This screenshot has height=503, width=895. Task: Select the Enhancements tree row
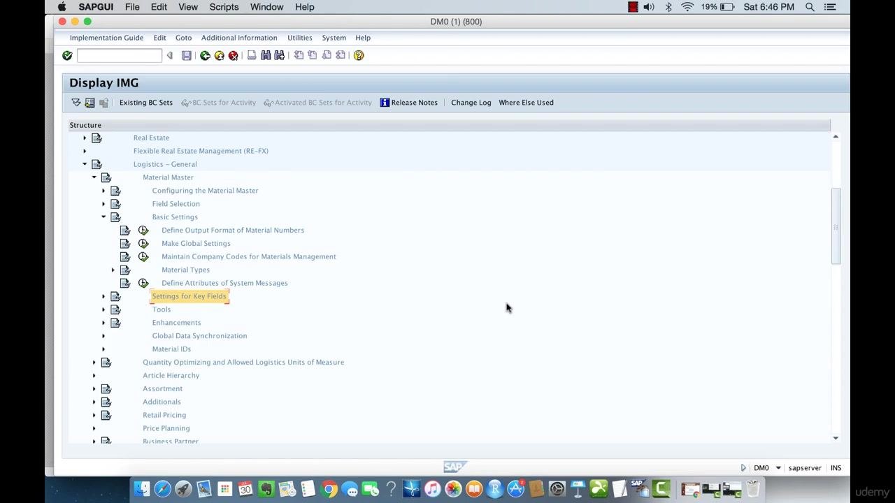coord(176,323)
